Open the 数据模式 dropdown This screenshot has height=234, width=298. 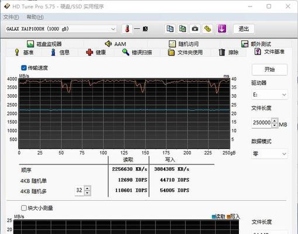(x=269, y=154)
